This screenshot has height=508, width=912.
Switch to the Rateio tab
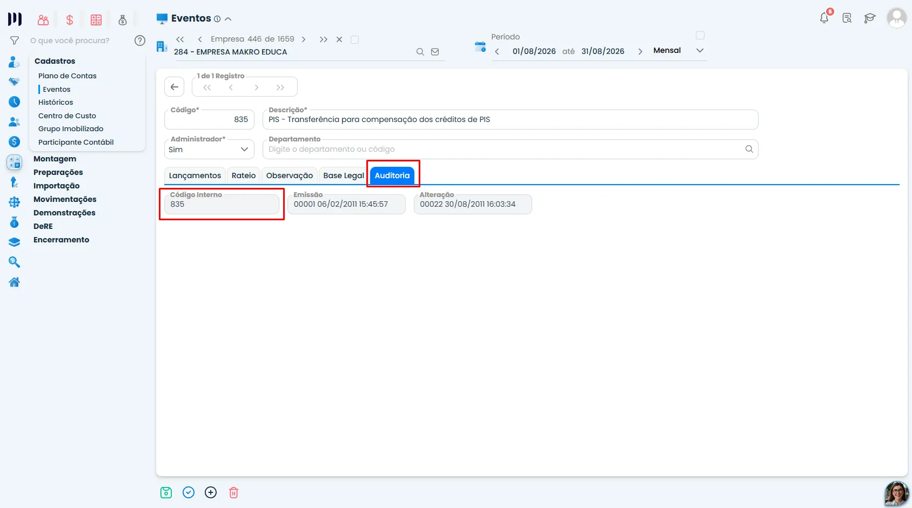[x=244, y=175]
